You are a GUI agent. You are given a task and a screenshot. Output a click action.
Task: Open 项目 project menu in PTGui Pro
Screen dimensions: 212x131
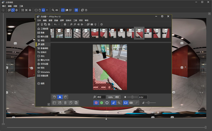tap(81, 20)
